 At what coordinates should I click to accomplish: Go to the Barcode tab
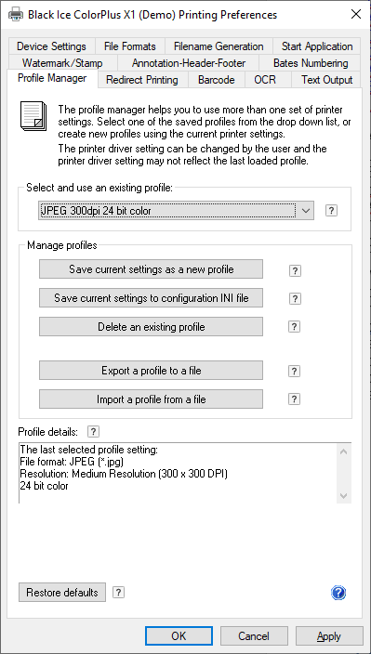[216, 80]
